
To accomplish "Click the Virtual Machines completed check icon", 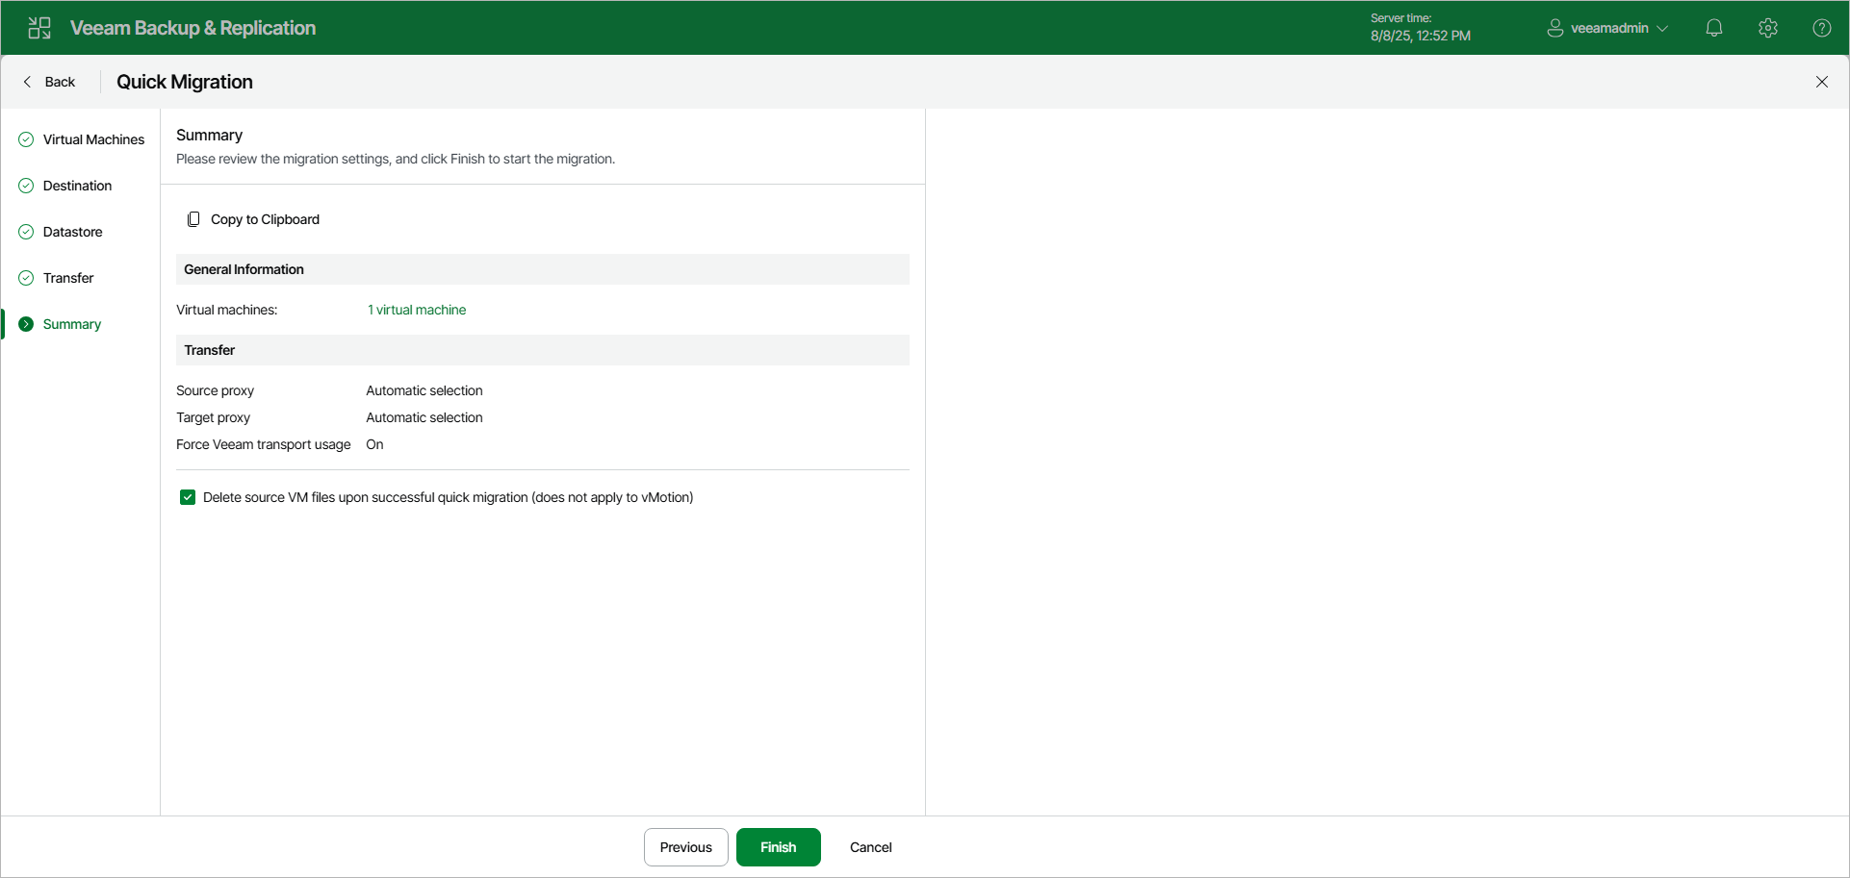I will 26,139.
